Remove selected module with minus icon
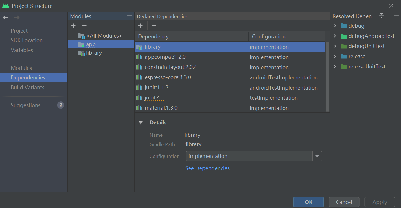Screen dimensions: 401x208 [84, 26]
